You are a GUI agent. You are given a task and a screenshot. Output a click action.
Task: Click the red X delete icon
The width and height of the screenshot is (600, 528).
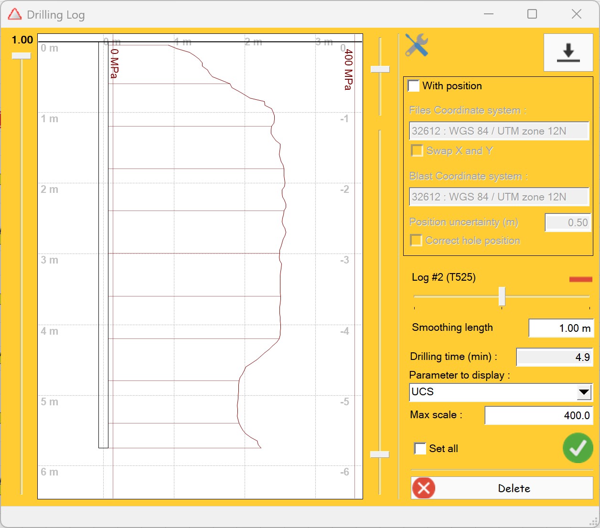click(424, 488)
